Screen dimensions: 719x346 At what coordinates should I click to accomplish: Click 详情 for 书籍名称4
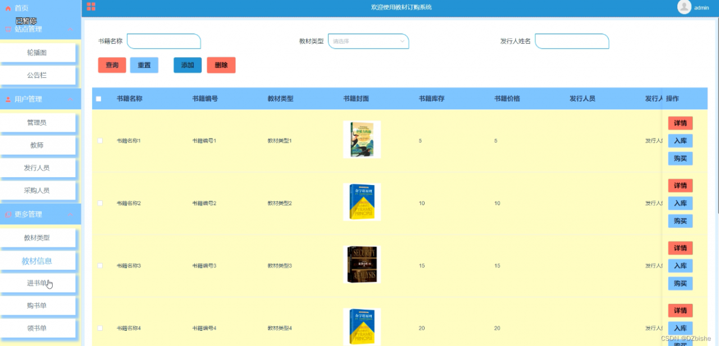[680, 311]
